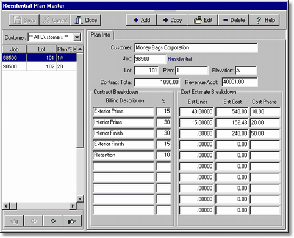Switch to the Plan Info tab
294x238 pixels.
pos(101,35)
